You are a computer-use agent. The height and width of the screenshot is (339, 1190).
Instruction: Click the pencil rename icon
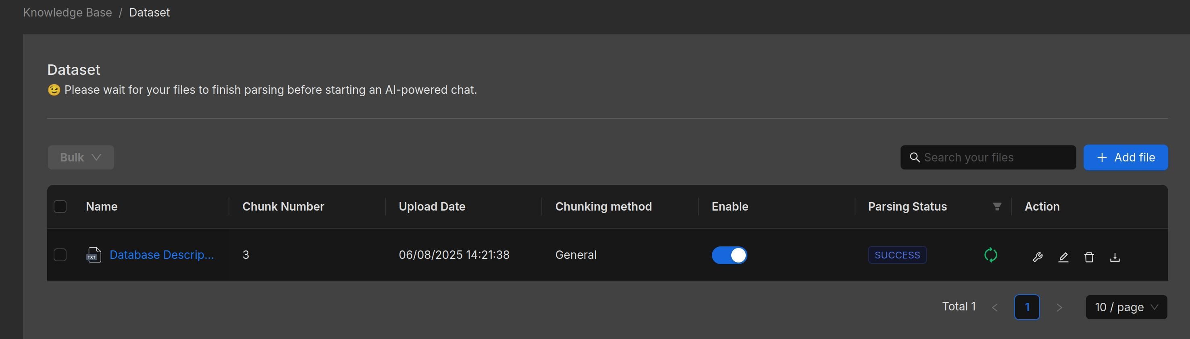point(1063,257)
